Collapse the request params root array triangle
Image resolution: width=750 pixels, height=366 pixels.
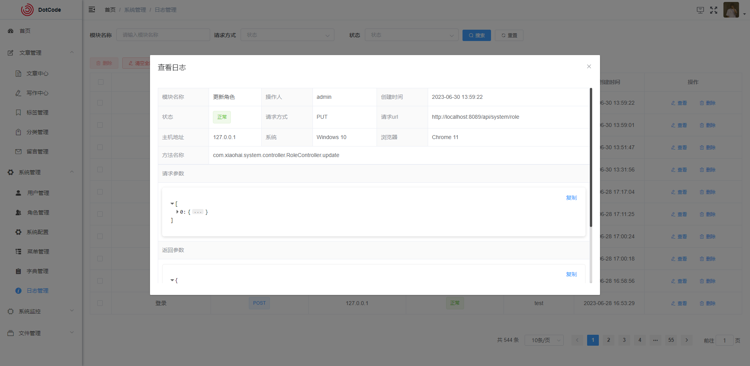(172, 204)
